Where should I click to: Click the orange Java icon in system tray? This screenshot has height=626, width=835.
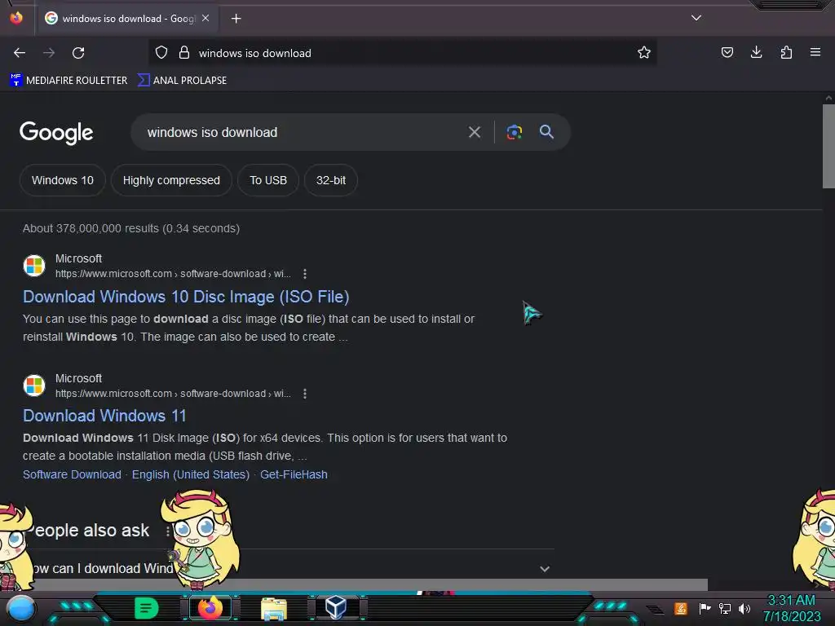point(681,608)
